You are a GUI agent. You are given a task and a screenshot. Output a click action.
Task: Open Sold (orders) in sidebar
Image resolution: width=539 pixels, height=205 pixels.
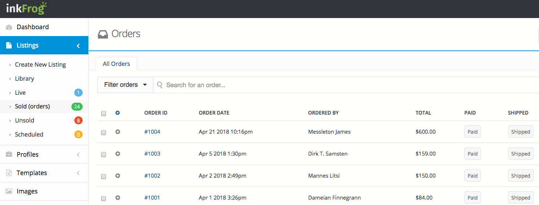pyautogui.click(x=32, y=106)
